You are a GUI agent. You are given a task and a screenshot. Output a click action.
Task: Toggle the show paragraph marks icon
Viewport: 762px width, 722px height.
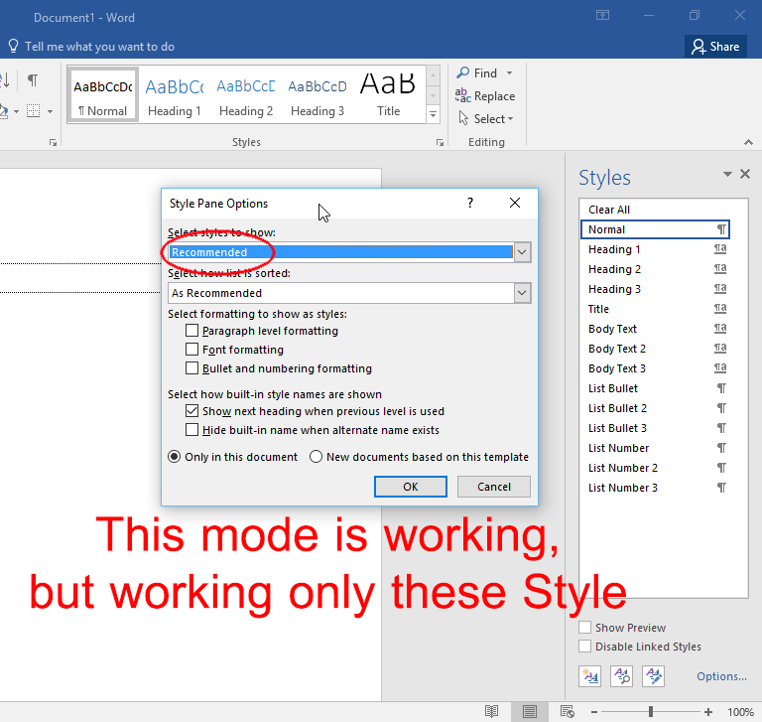coord(33,79)
